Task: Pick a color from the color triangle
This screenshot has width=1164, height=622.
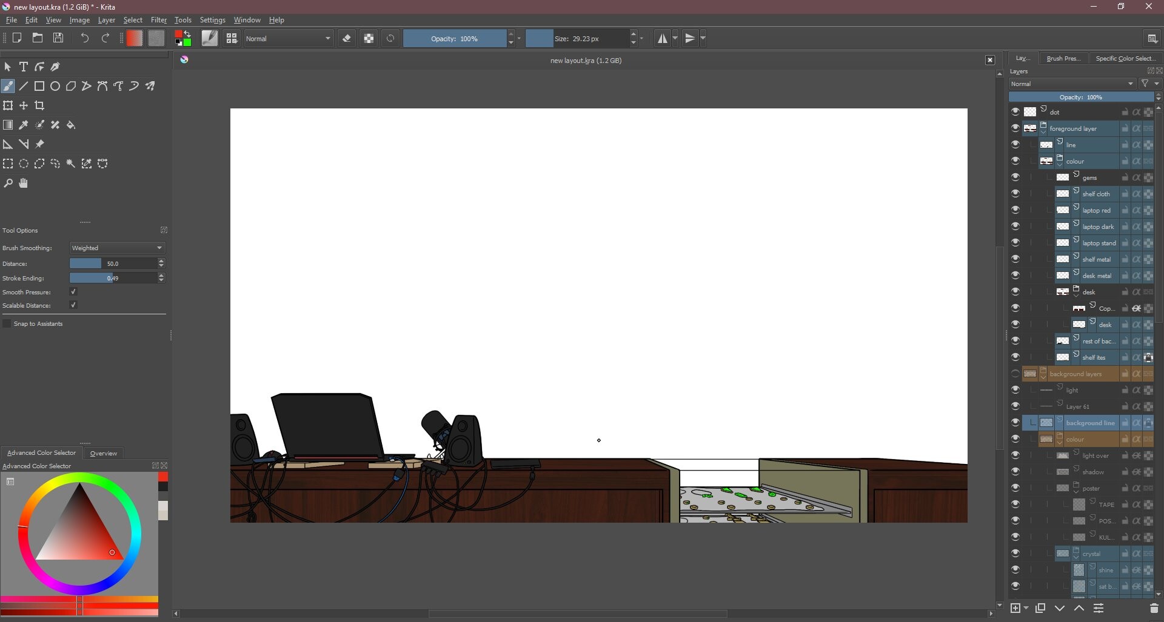Action: 79,533
